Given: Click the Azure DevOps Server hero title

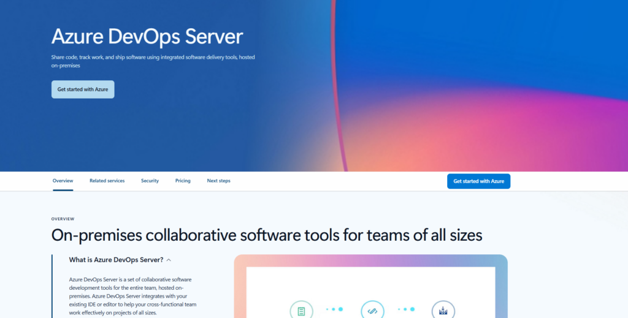Looking at the screenshot, I should click(147, 36).
